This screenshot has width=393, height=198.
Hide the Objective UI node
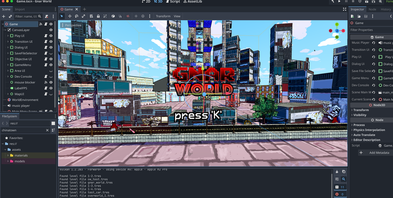51,59
